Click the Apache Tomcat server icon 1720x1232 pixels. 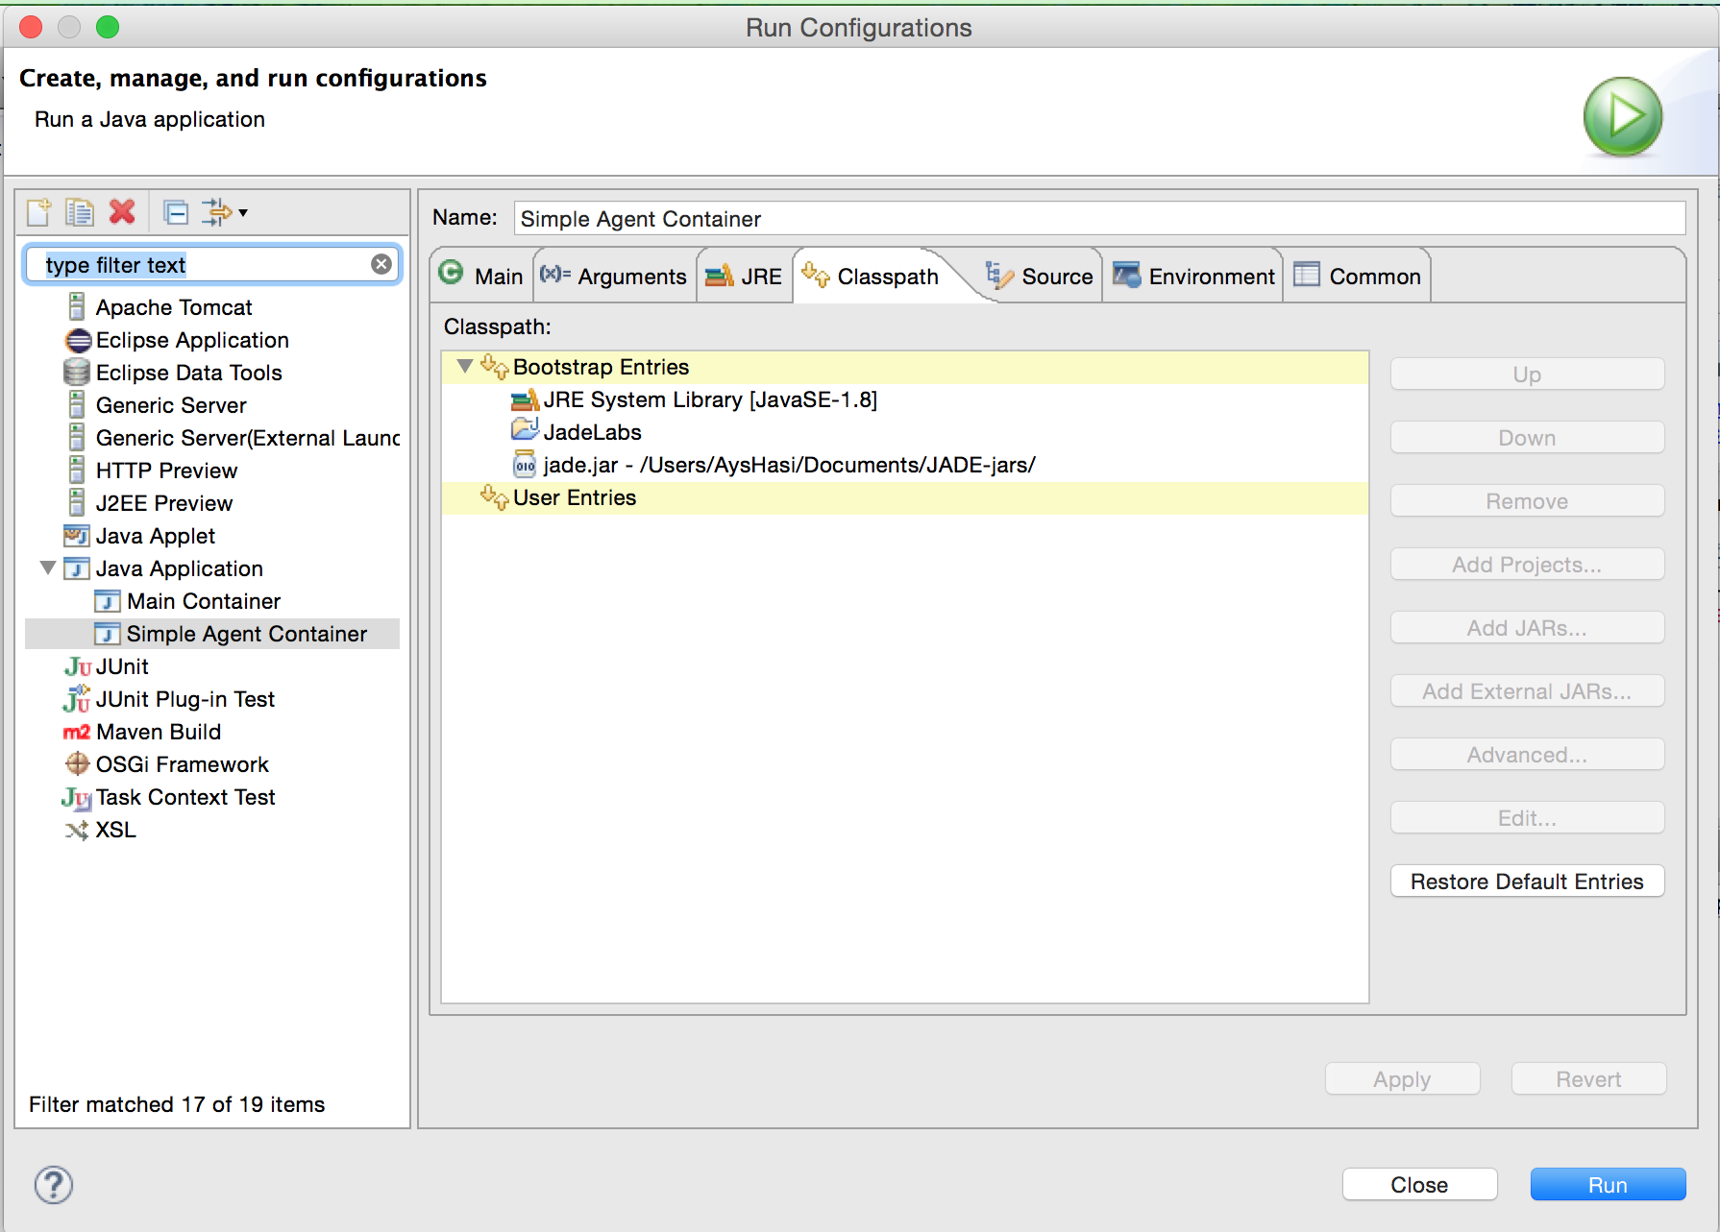pyautogui.click(x=77, y=307)
